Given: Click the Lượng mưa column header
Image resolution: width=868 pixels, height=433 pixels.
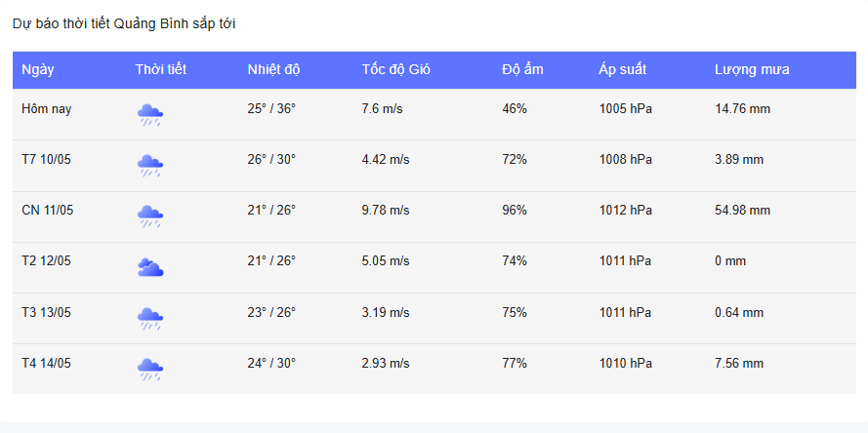Looking at the screenshot, I should tap(752, 69).
